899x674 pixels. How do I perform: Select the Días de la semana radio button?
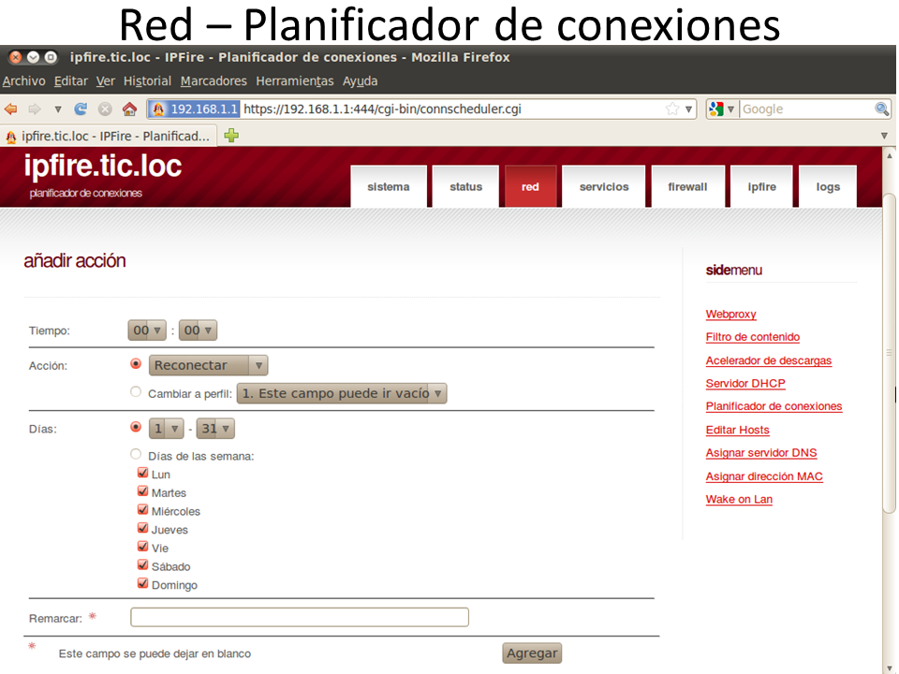(x=136, y=455)
